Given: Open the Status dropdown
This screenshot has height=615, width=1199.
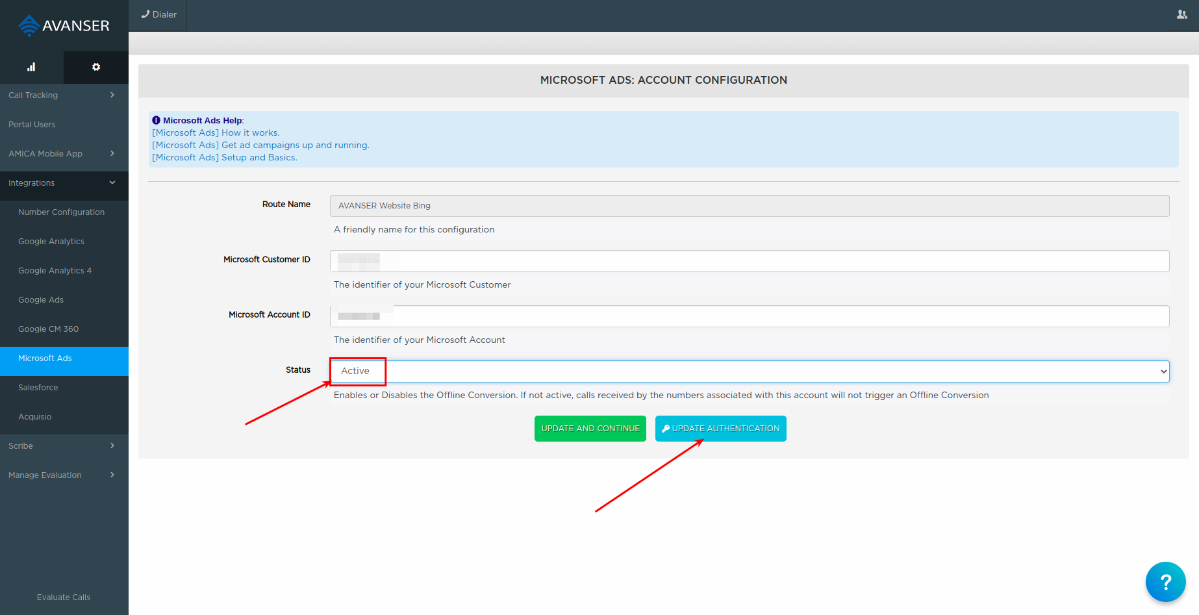Looking at the screenshot, I should pos(750,371).
